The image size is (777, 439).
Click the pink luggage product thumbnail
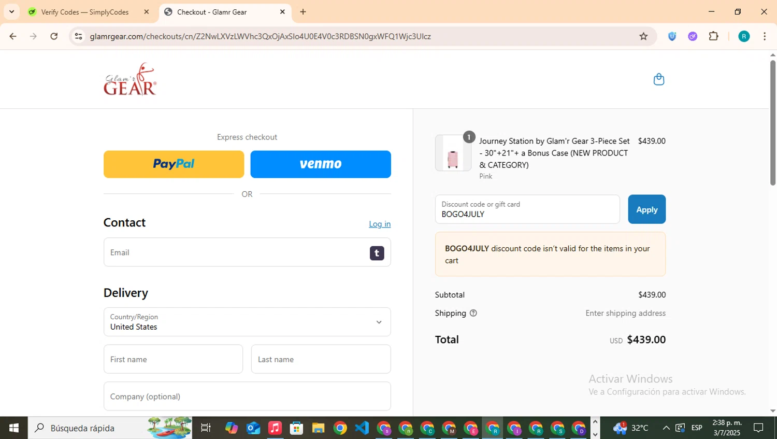[453, 153]
